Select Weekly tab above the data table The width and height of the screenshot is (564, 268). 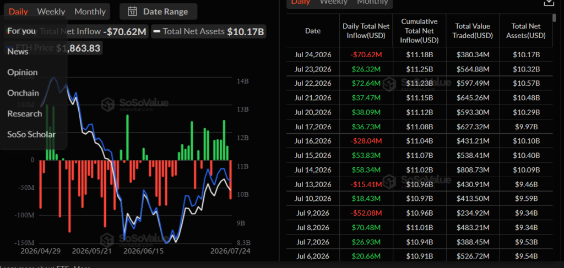(333, 2)
